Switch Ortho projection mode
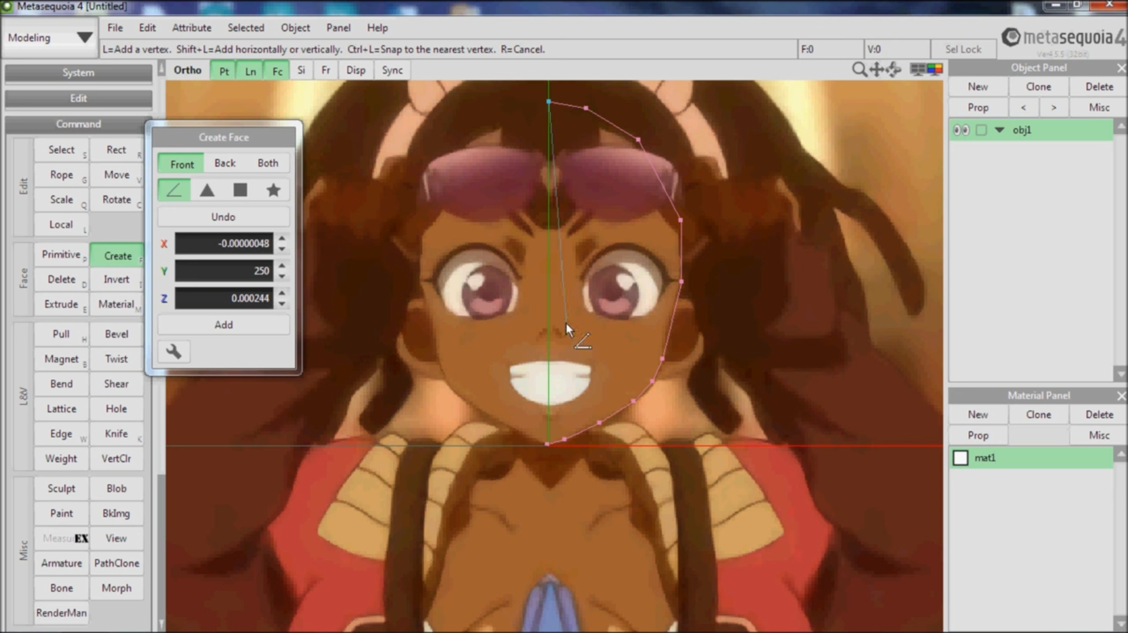Screen dimensions: 1128x633 point(187,70)
